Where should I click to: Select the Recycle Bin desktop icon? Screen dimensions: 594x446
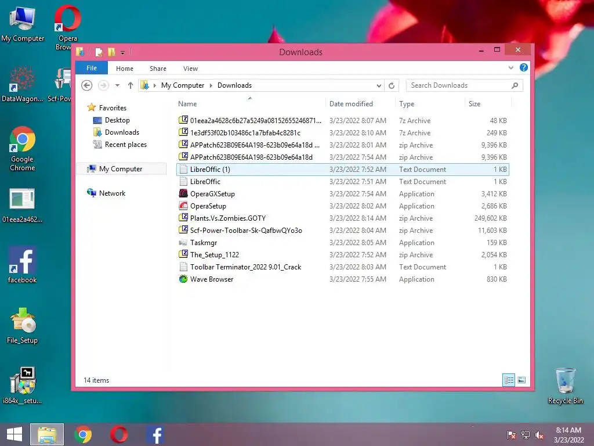[x=565, y=386]
